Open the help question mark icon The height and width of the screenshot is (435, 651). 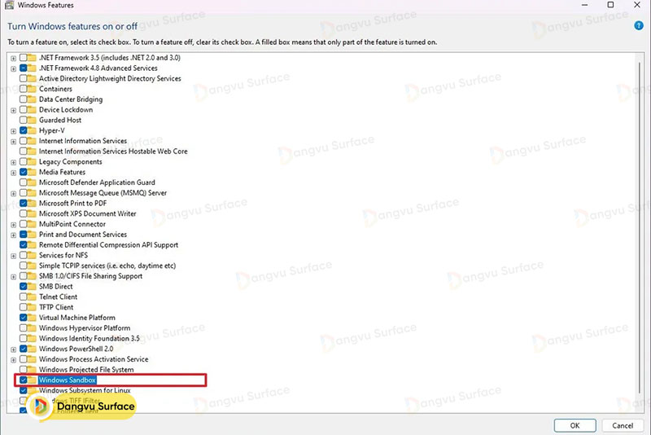pyautogui.click(x=639, y=26)
